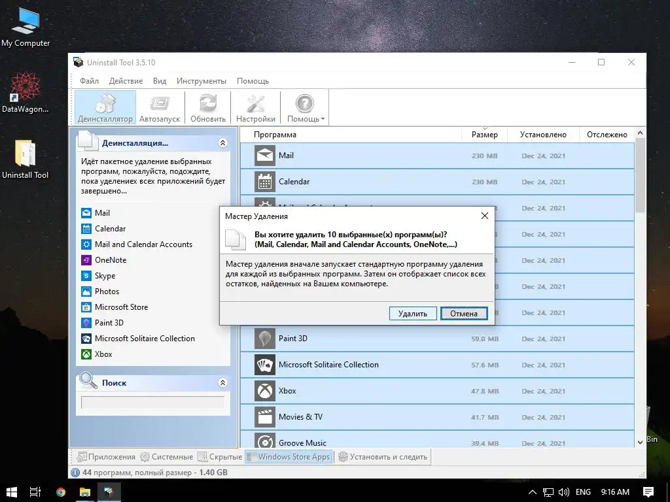Select Microsoft Store icon in sidebar
The image size is (670, 502).
click(x=86, y=307)
